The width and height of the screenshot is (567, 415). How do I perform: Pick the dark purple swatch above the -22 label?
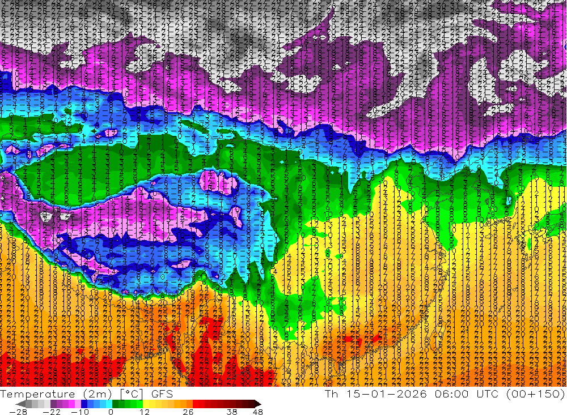(53, 404)
